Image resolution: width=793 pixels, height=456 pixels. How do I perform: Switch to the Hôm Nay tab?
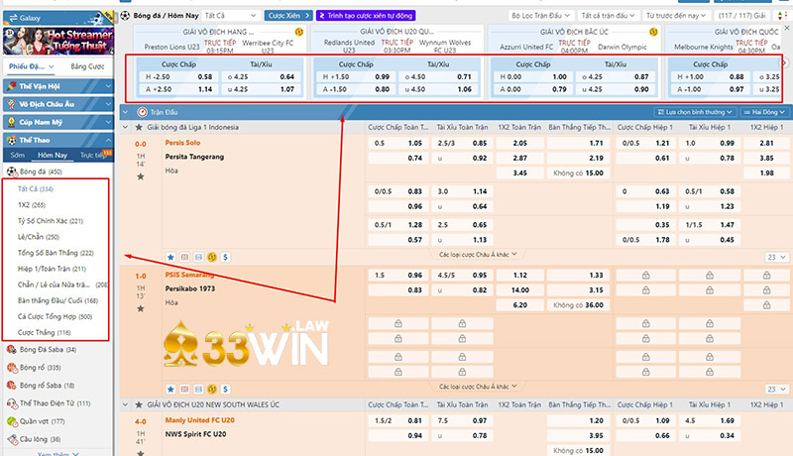click(x=53, y=156)
